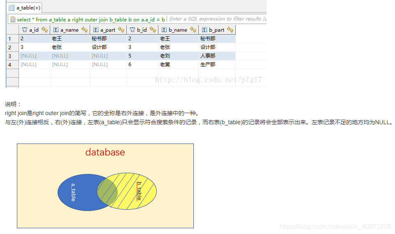
Task: Select row number 3 header
Action: point(13,56)
